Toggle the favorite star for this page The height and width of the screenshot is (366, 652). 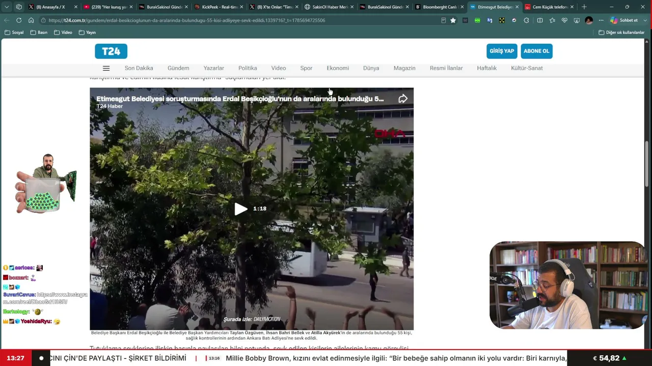(x=453, y=20)
